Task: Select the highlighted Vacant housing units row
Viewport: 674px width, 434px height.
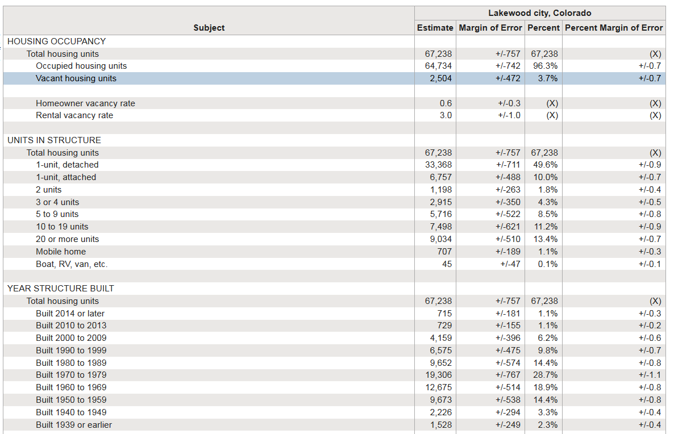Action: pos(76,78)
